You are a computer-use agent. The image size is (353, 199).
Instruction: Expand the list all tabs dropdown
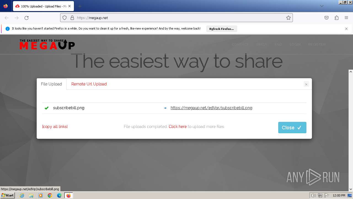coord(322,6)
